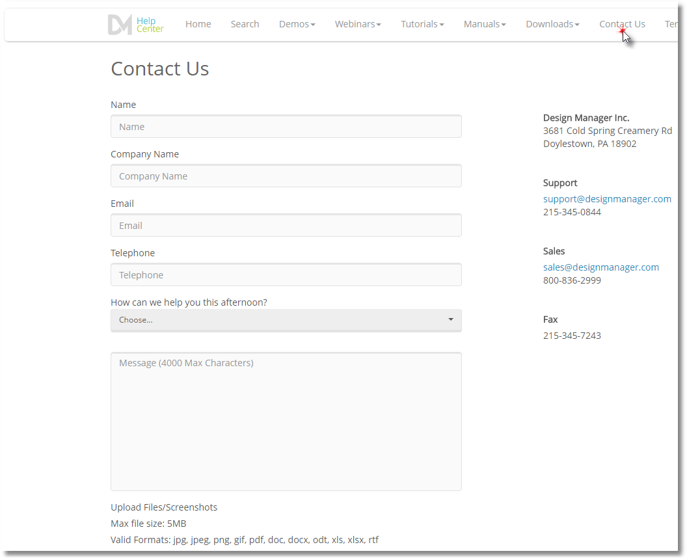Open the Manuals dropdown menu

tap(485, 24)
